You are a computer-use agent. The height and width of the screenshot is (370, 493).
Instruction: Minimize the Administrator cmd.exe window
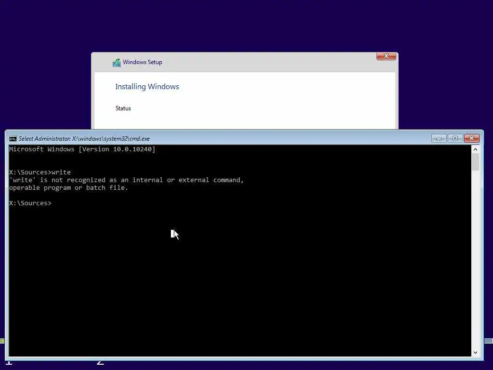439,138
